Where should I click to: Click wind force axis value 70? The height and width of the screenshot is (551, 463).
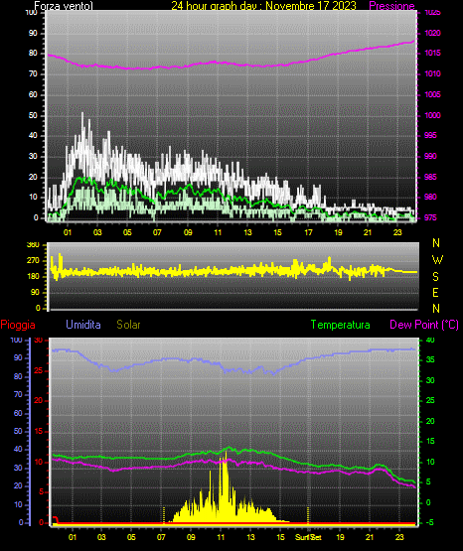click(x=33, y=74)
